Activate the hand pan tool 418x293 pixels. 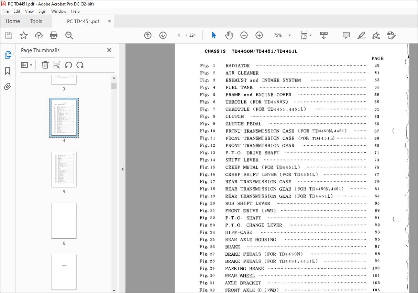(x=229, y=35)
